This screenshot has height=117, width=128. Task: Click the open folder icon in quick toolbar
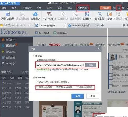click(2, 25)
